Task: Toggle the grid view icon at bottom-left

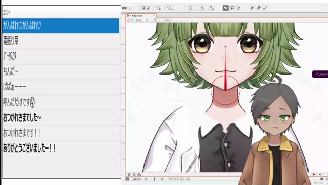Action: tap(127, 179)
